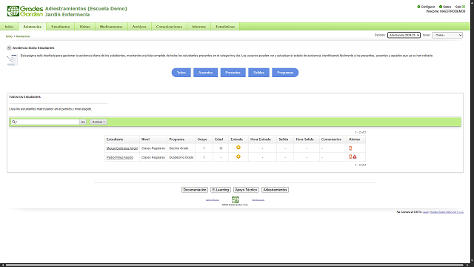Open student Pedro Pérez Agosto link
Image resolution: width=474 pixels, height=267 pixels.
point(120,157)
